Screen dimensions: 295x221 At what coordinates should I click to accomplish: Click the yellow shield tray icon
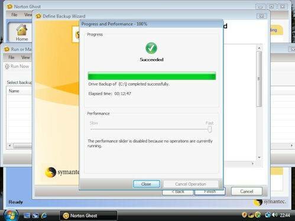click(244, 215)
